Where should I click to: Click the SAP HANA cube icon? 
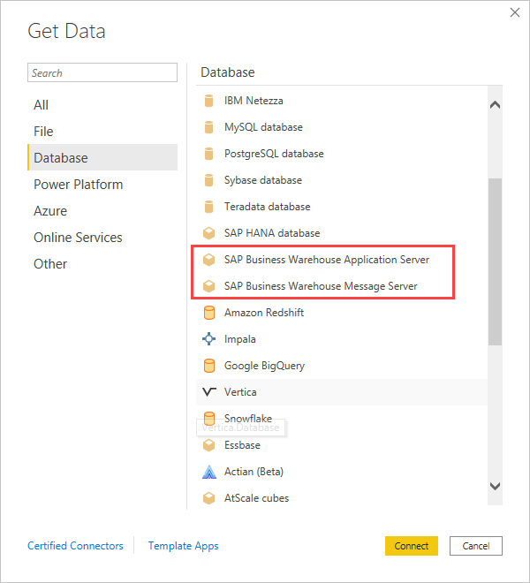pyautogui.click(x=209, y=233)
